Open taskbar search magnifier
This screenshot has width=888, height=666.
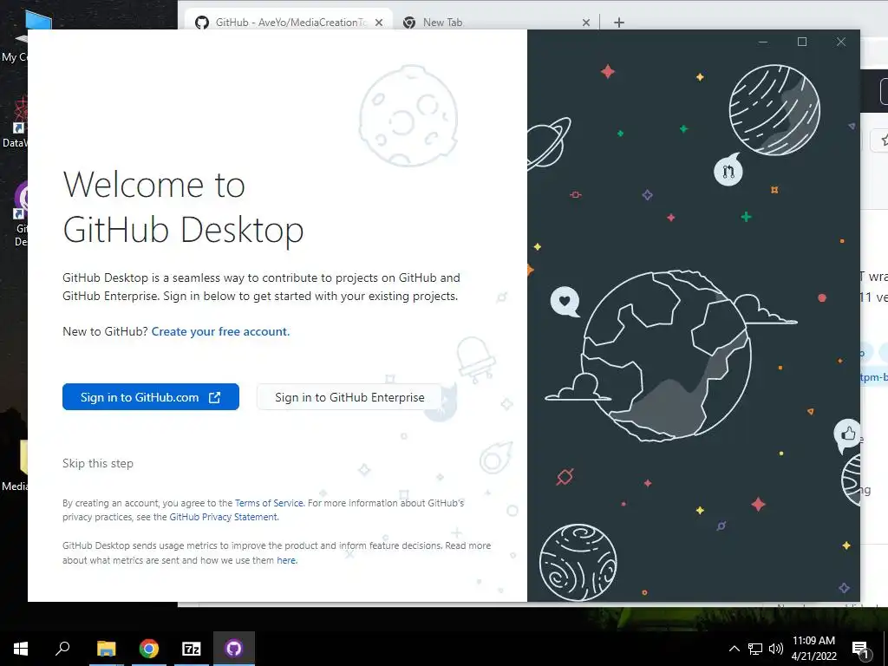[62, 649]
